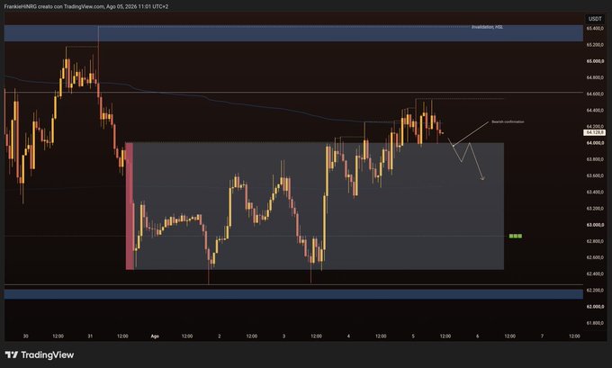Click the date label 7 on time axis

(542, 336)
